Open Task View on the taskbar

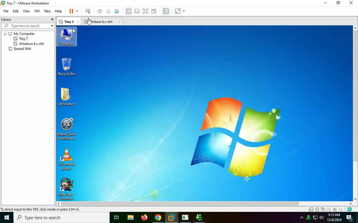point(116,217)
